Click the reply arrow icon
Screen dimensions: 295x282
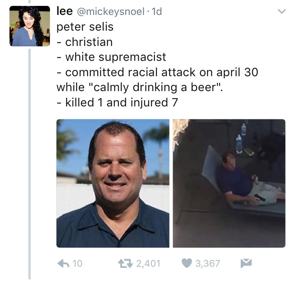pos(63,263)
